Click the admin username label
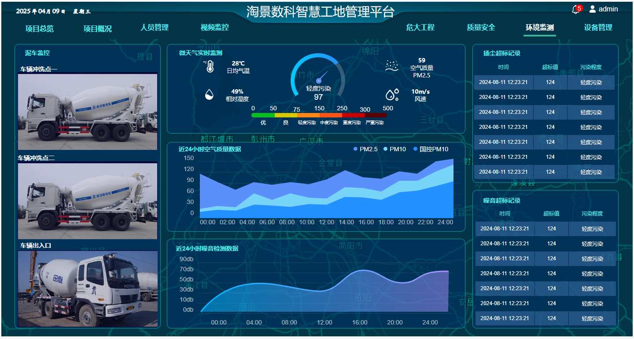Image resolution: width=634 pixels, height=339 pixels. [608, 9]
